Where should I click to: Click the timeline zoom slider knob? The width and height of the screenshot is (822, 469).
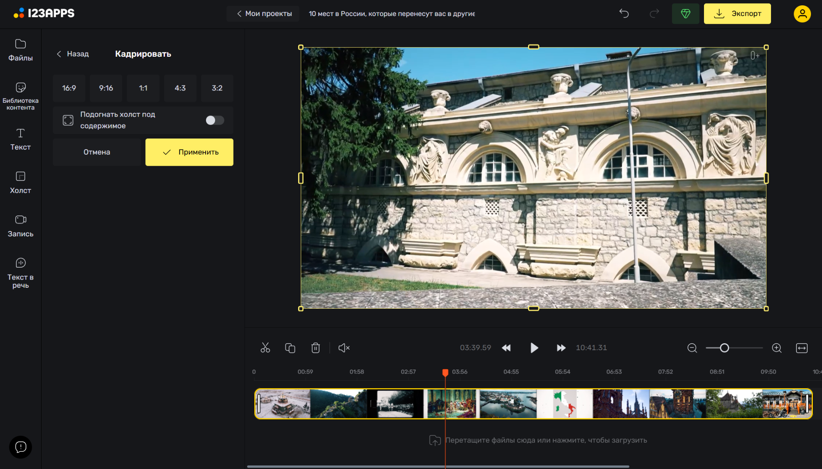coord(724,348)
